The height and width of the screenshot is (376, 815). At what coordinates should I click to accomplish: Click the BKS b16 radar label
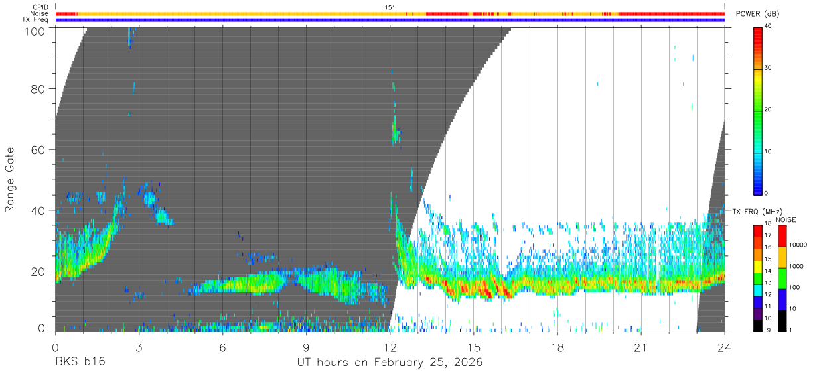(x=80, y=362)
